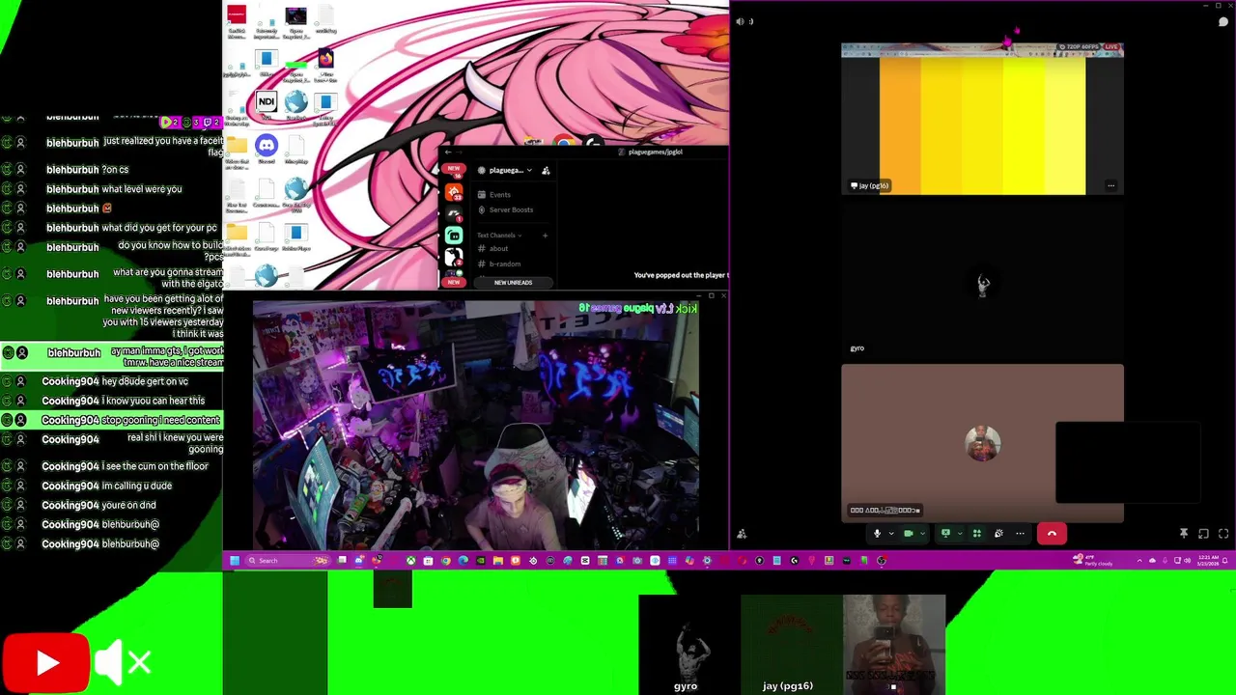Mute microphone in the Discord call bar
The image size is (1236, 695).
coord(877,533)
